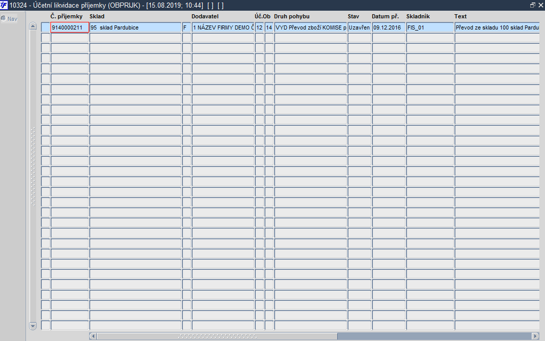Click the horizontal scrollbar left arrow
The width and height of the screenshot is (545, 341).
tap(93, 336)
